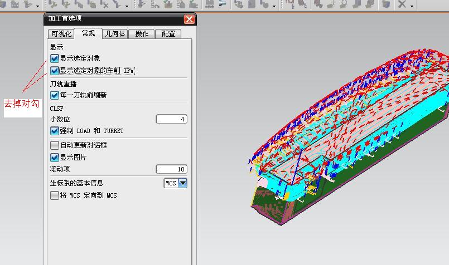Toggle 强制 LOAD 和 TURRET checkbox
This screenshot has height=265, width=449.
click(55, 131)
